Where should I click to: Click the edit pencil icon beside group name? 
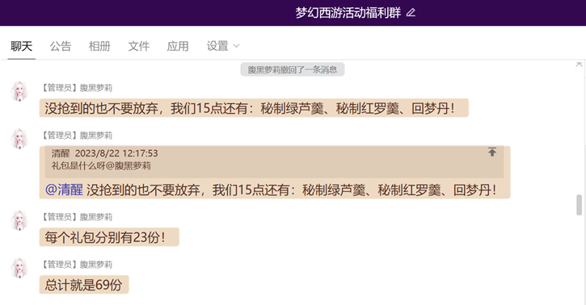click(x=411, y=13)
